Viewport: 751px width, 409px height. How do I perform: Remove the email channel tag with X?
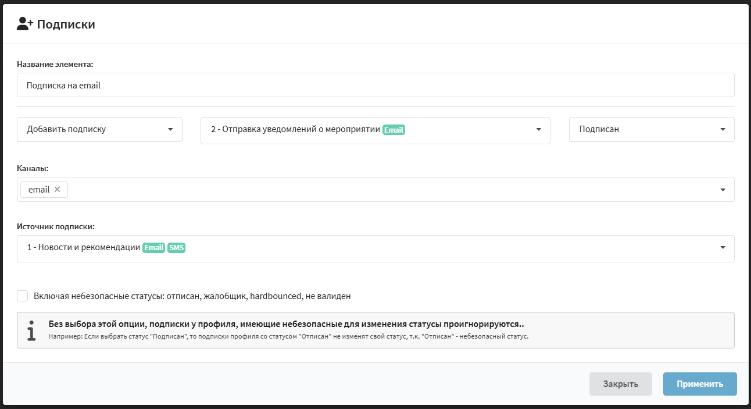(x=57, y=189)
